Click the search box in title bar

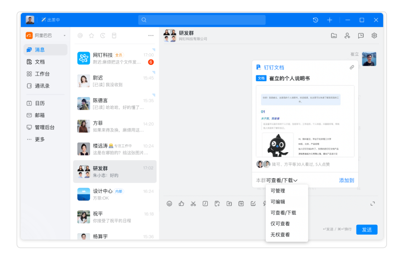click(x=202, y=20)
